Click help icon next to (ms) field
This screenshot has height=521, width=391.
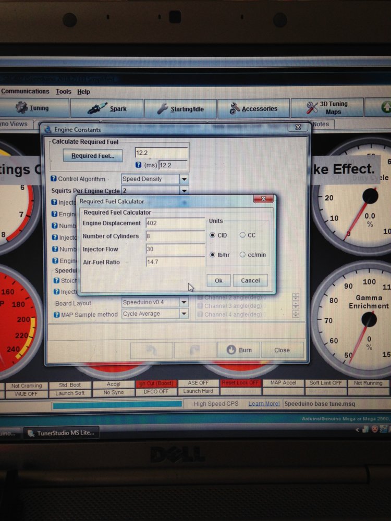pyautogui.click(x=139, y=165)
